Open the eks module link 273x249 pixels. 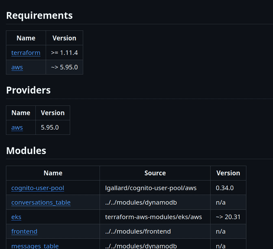click(x=16, y=217)
